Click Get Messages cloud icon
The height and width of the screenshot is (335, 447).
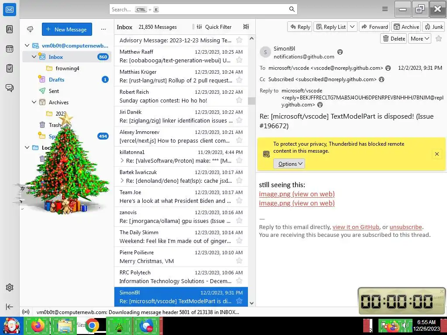pyautogui.click(x=30, y=29)
